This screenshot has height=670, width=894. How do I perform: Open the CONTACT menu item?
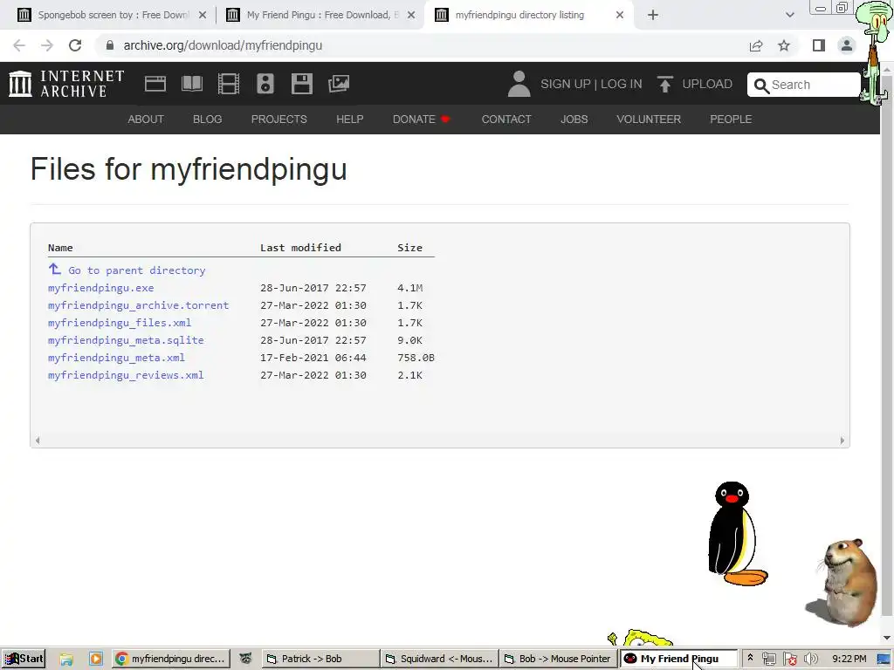pyautogui.click(x=506, y=119)
